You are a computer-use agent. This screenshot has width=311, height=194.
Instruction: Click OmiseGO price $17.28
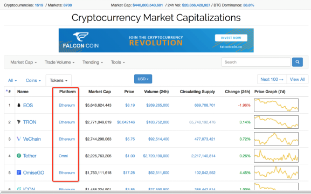(129, 173)
